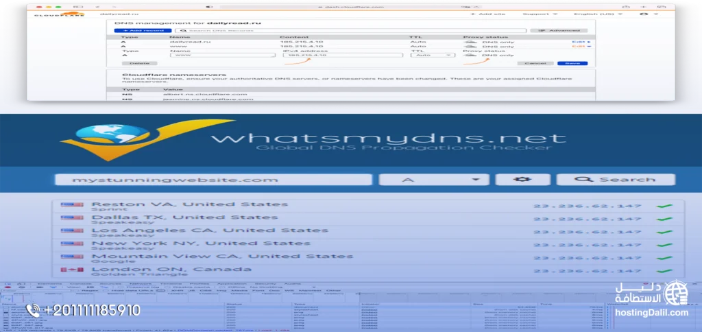The image size is (702, 332).
Task: Select albert.ns.cloudflare.com nameserver value
Action: [205, 94]
